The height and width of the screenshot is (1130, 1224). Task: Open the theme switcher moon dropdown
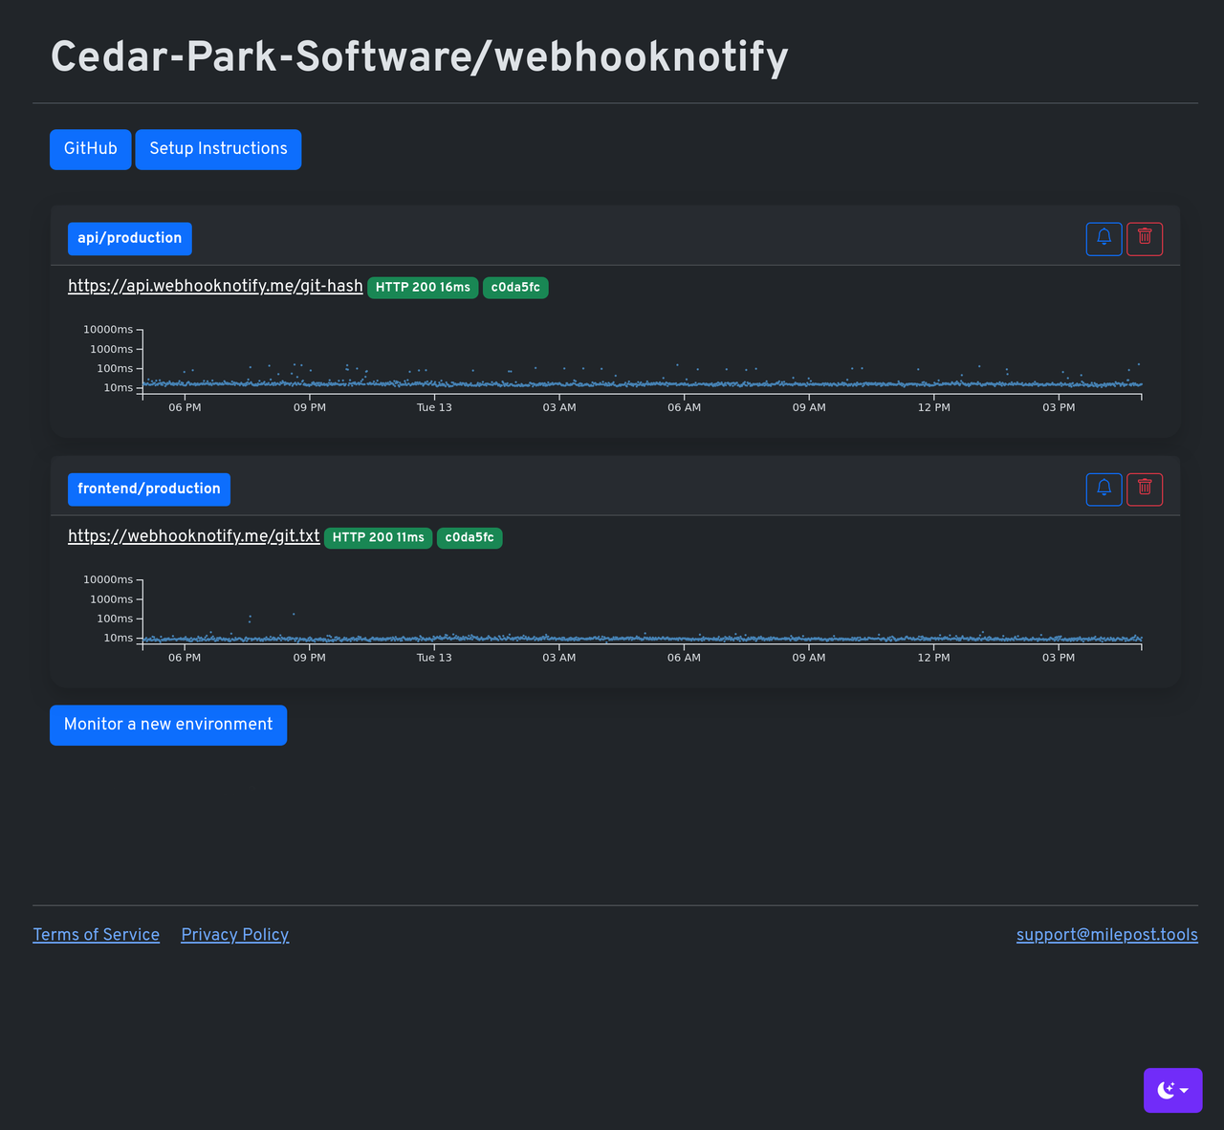[1172, 1090]
